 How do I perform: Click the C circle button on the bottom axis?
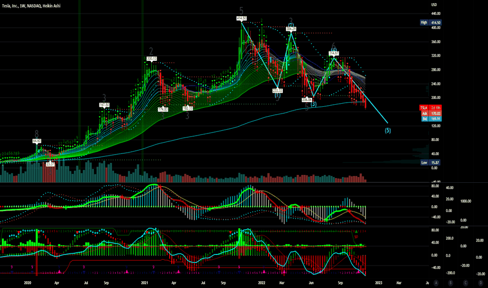465,283
